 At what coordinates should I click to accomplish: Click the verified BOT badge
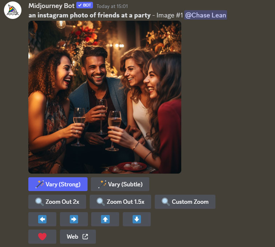85,5
